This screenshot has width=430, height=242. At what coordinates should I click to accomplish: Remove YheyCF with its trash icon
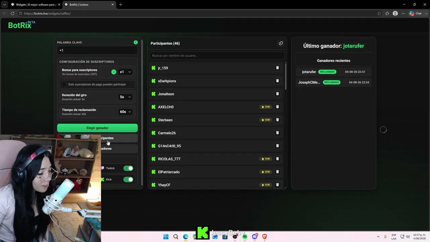pyautogui.click(x=277, y=185)
